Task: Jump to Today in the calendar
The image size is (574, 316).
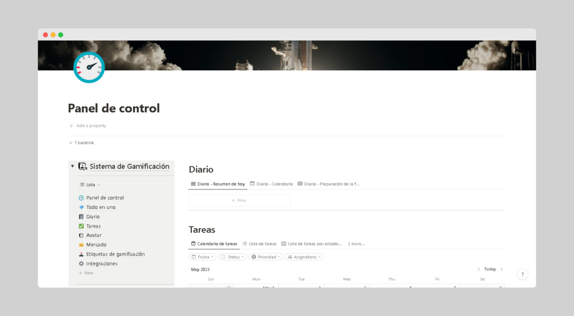Action: click(x=490, y=269)
